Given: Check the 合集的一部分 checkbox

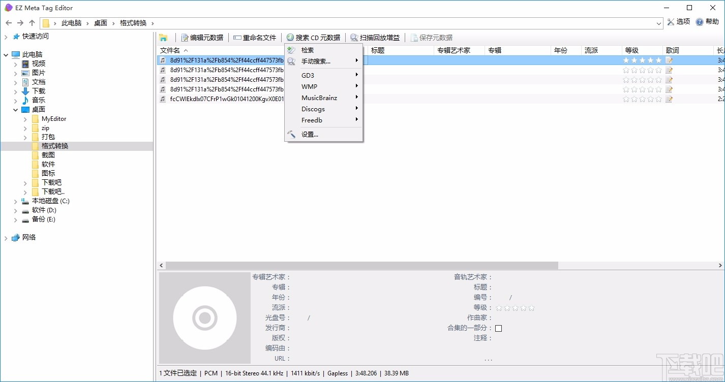Looking at the screenshot, I should pos(498,328).
